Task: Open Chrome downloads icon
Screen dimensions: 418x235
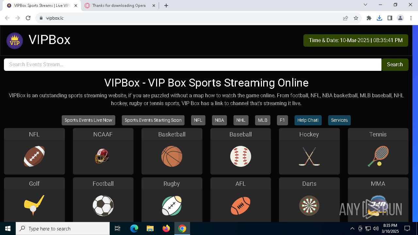Action: click(x=379, y=18)
